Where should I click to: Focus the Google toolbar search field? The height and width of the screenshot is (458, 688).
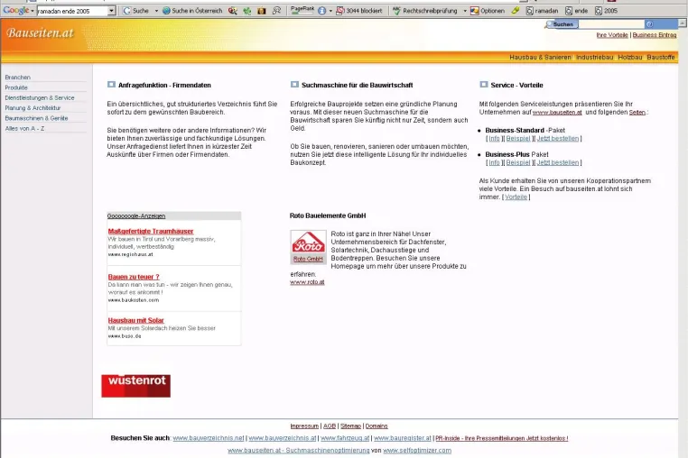pyautogui.click(x=72, y=11)
